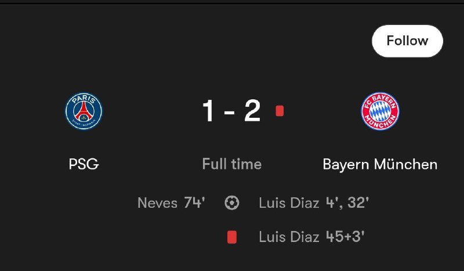
Task: Select goalscorer Neves
Action: (157, 203)
